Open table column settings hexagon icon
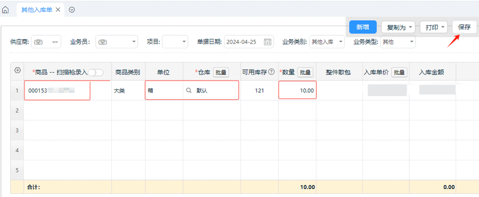 pos(18,71)
